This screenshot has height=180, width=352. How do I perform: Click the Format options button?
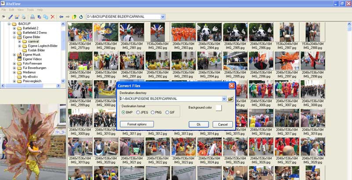(x=137, y=125)
